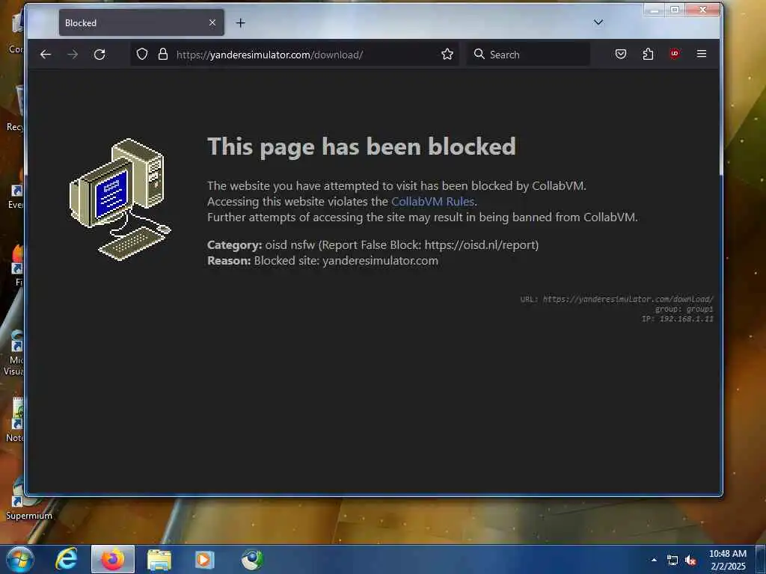The width and height of the screenshot is (766, 574).
Task: Focus the Firefox Search box
Action: click(529, 54)
